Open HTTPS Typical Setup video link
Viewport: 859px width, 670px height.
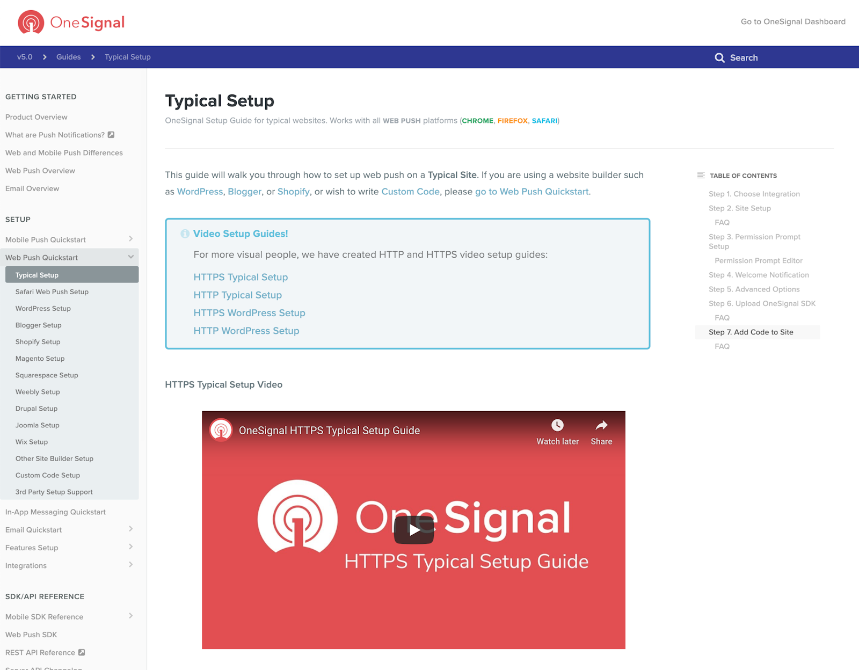click(241, 277)
